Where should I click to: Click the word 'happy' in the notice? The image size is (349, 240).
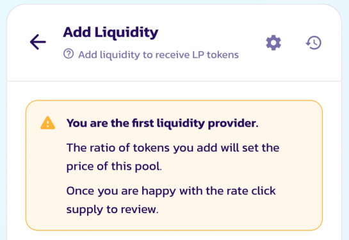tap(159, 191)
